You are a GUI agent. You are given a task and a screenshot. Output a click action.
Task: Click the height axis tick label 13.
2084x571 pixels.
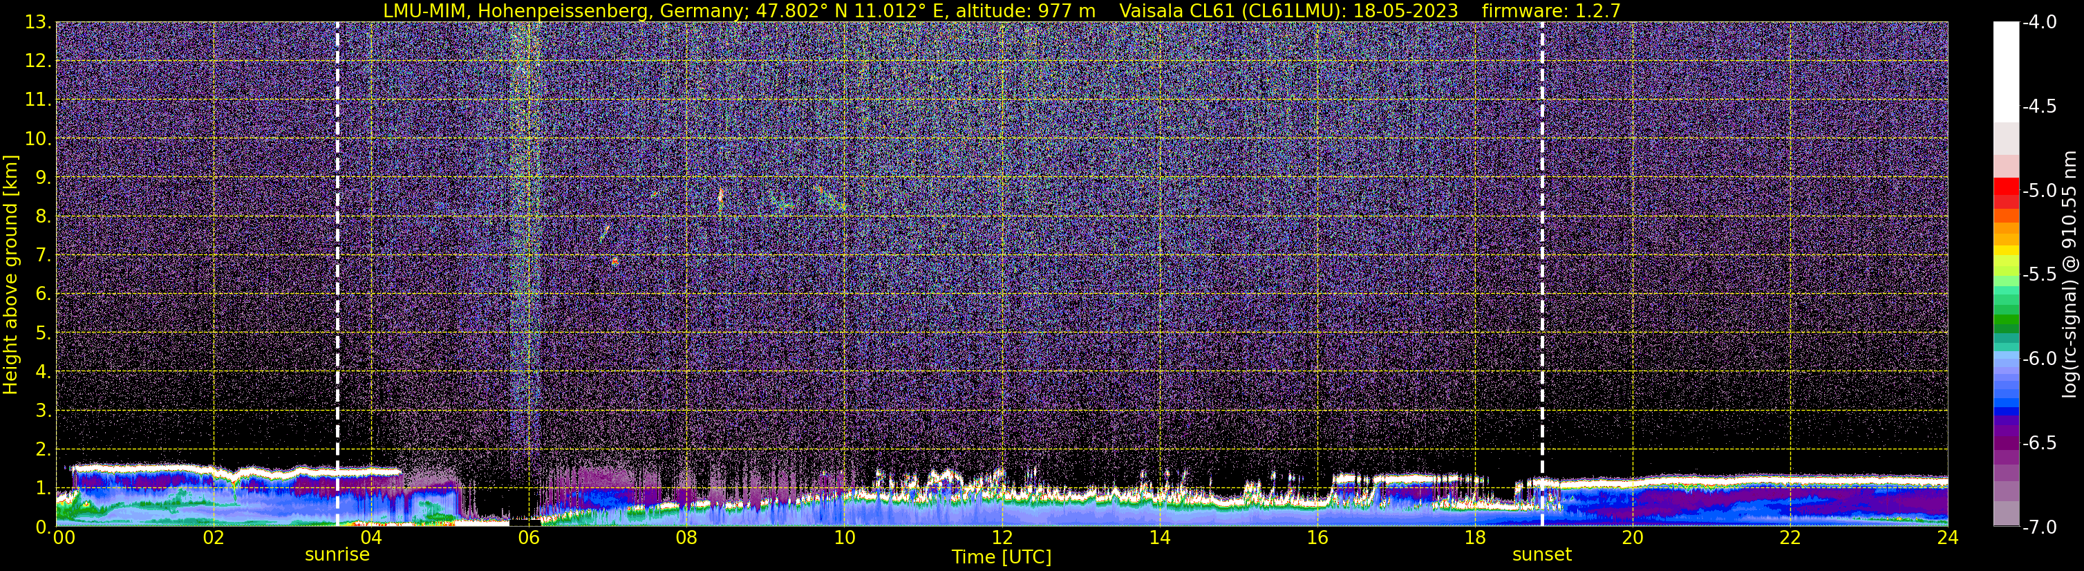(x=37, y=23)
